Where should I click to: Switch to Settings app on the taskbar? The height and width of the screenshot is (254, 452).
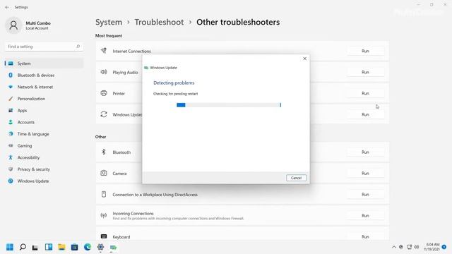pos(100,247)
